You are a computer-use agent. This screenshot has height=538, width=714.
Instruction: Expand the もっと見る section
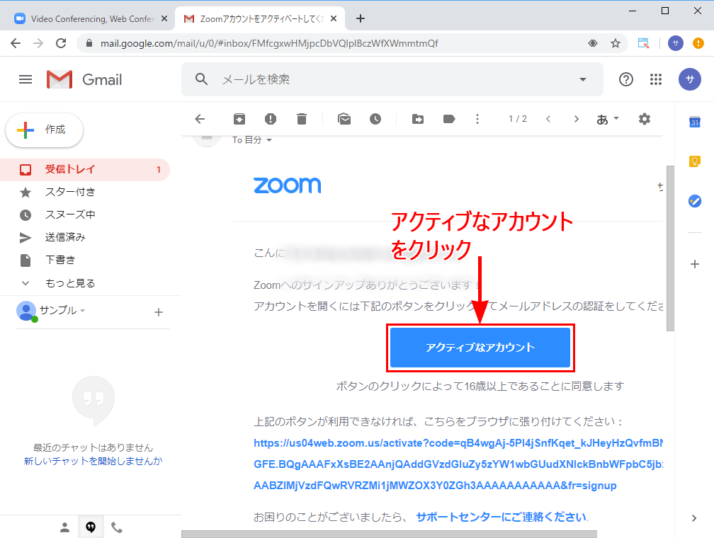[x=69, y=283]
